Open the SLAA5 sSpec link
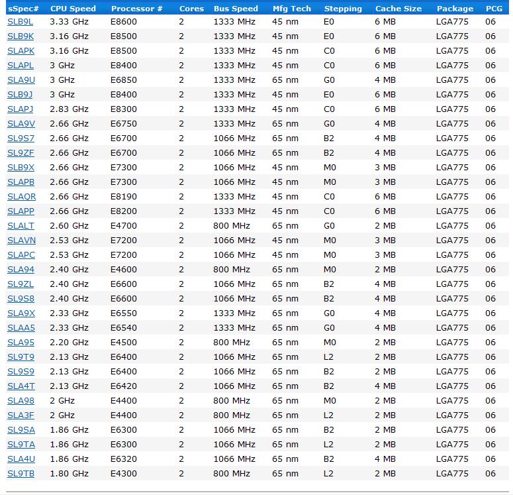513x495 pixels. (x=21, y=328)
